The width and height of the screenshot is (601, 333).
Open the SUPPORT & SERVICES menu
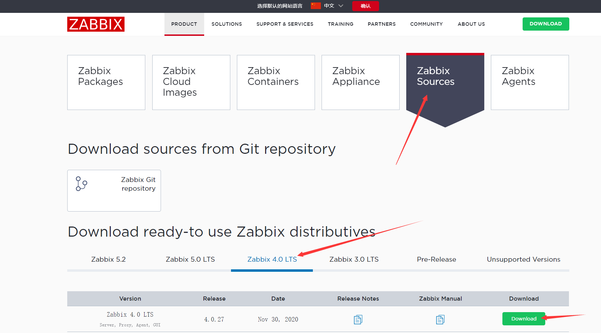285,24
